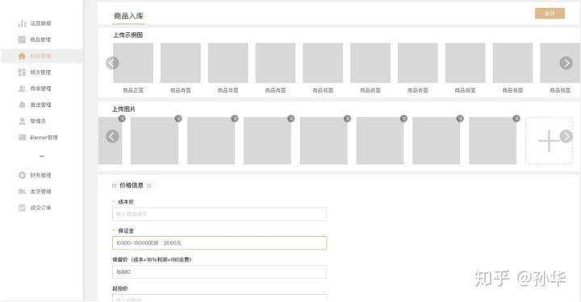This screenshot has height=302, width=581.
Task: Focus the 保证金 deposit input field
Action: (219, 243)
